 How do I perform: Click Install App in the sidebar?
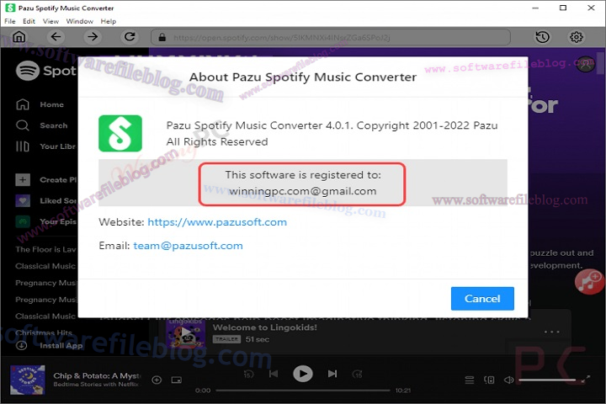click(61, 345)
